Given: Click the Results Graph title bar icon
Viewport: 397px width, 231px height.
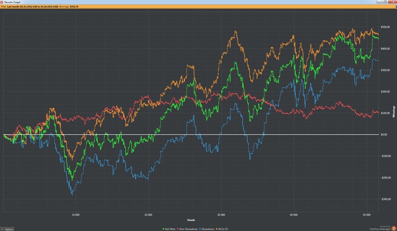Looking at the screenshot, I should coord(2,2).
